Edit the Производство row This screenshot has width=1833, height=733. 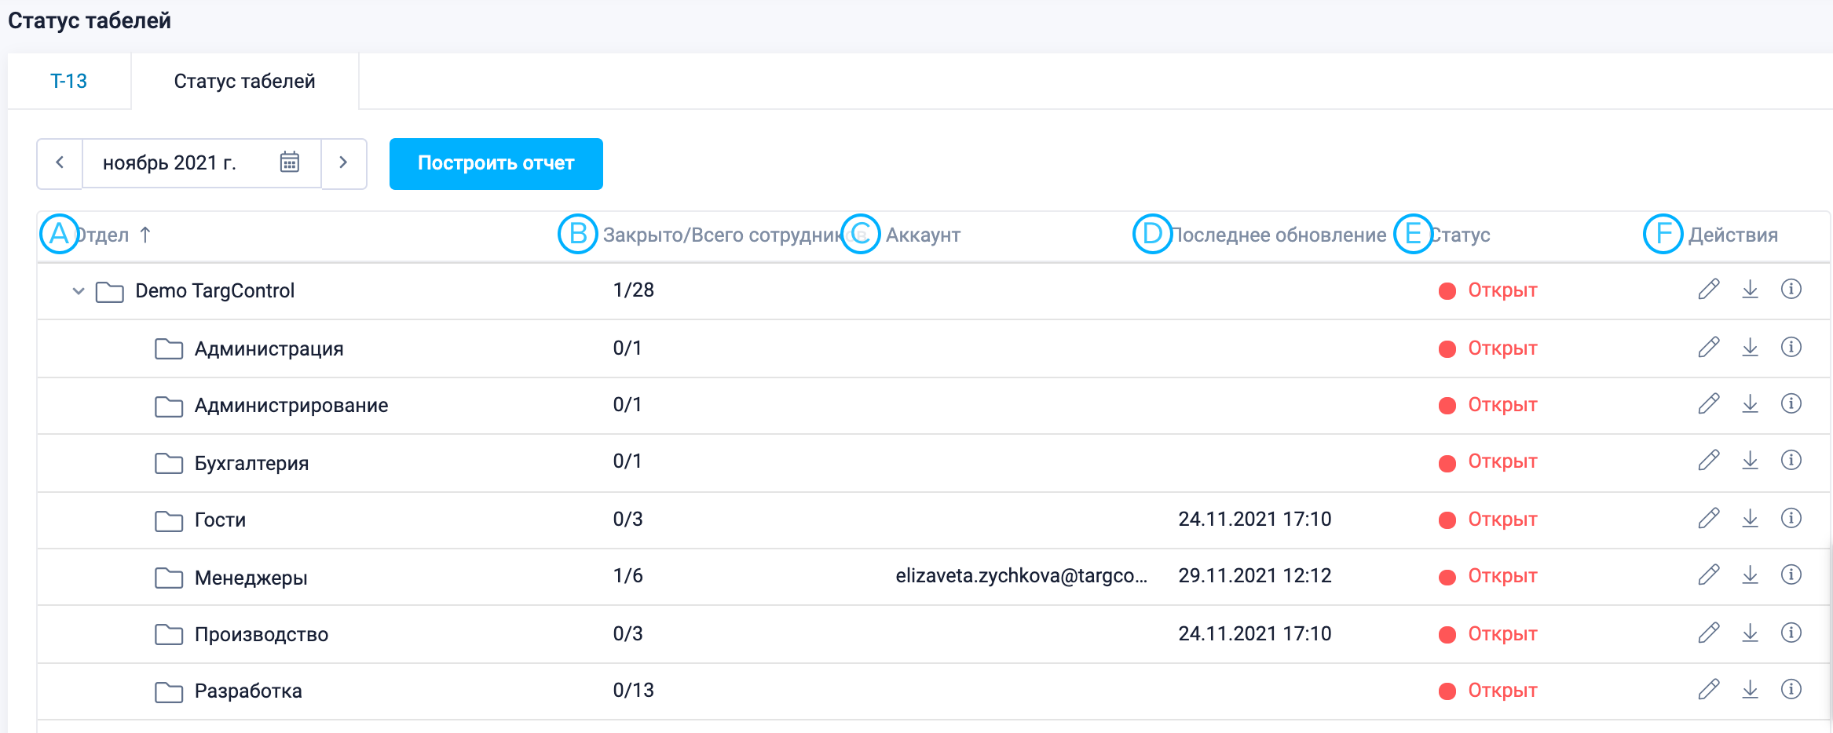1709,633
